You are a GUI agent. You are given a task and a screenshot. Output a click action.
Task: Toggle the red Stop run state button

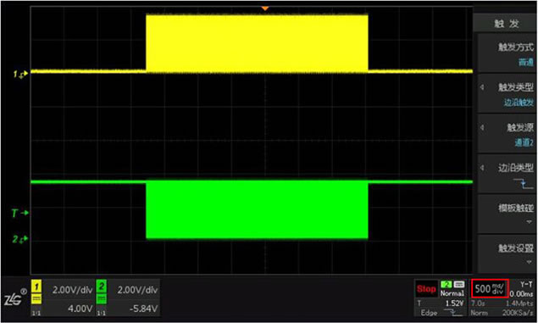426,289
